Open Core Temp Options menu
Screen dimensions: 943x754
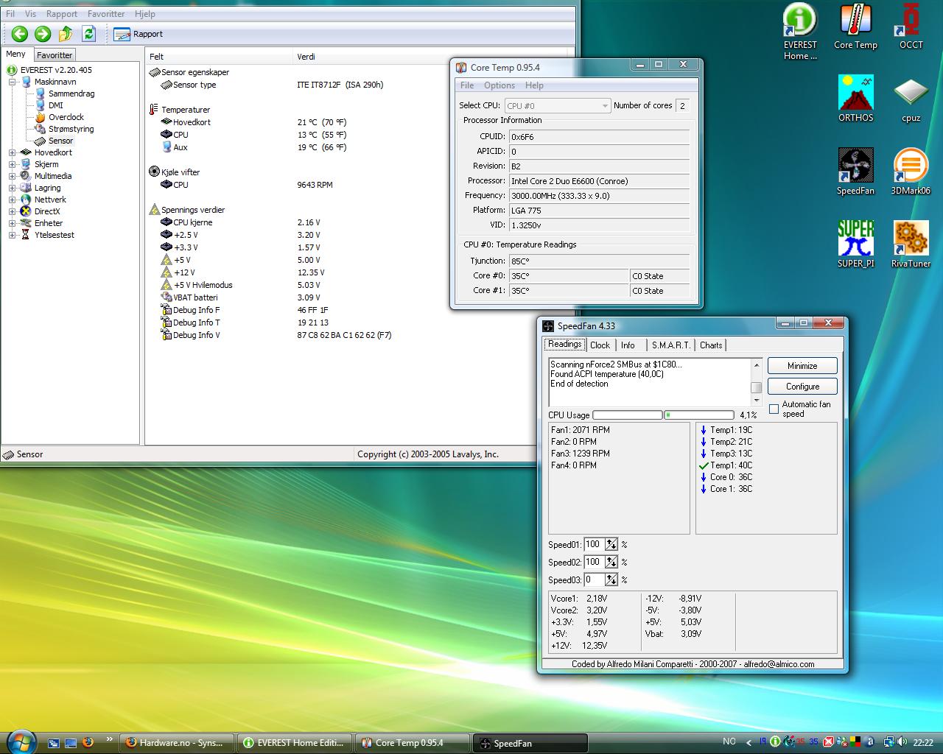coord(499,85)
